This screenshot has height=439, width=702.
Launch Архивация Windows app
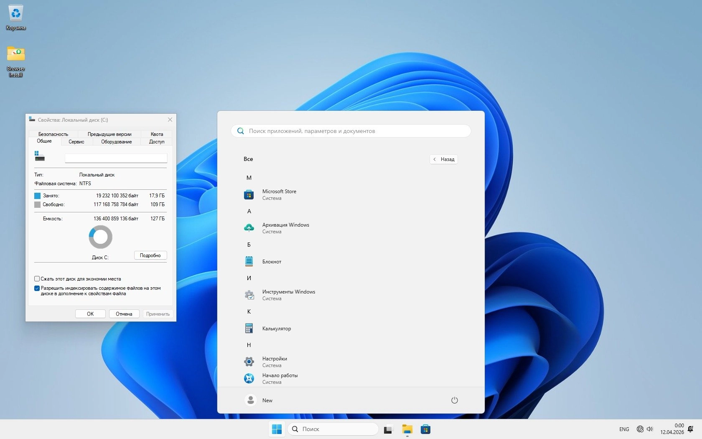click(x=285, y=228)
